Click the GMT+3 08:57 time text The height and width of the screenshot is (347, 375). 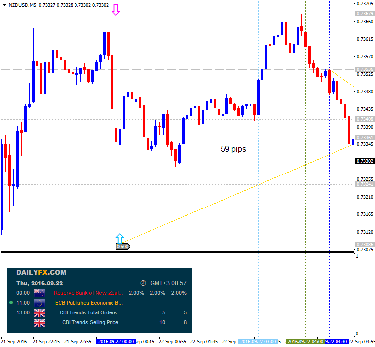coord(168,283)
